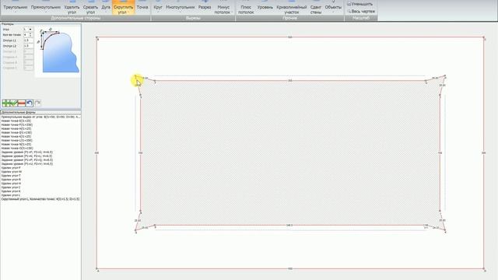Click the green plus add button

[x=5, y=103]
